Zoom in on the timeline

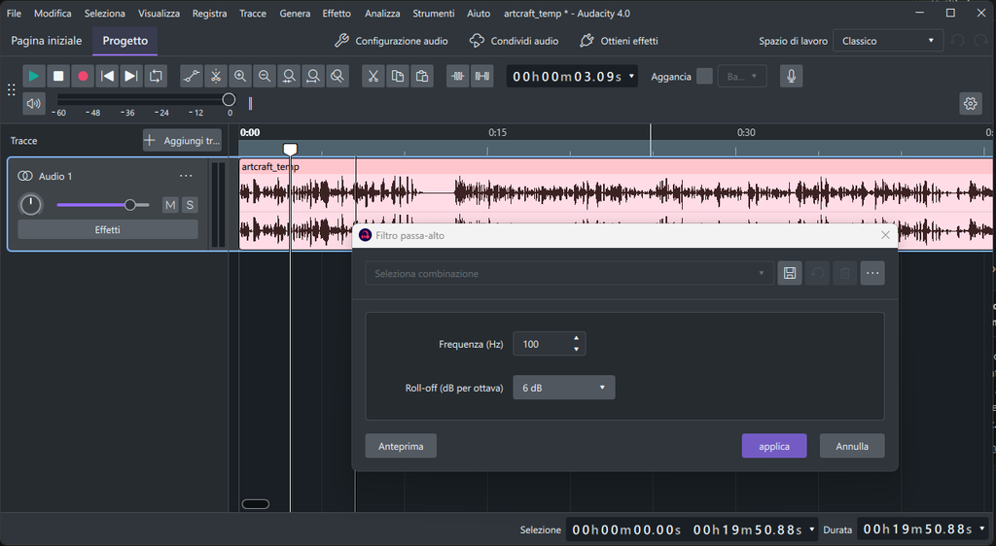pos(240,76)
